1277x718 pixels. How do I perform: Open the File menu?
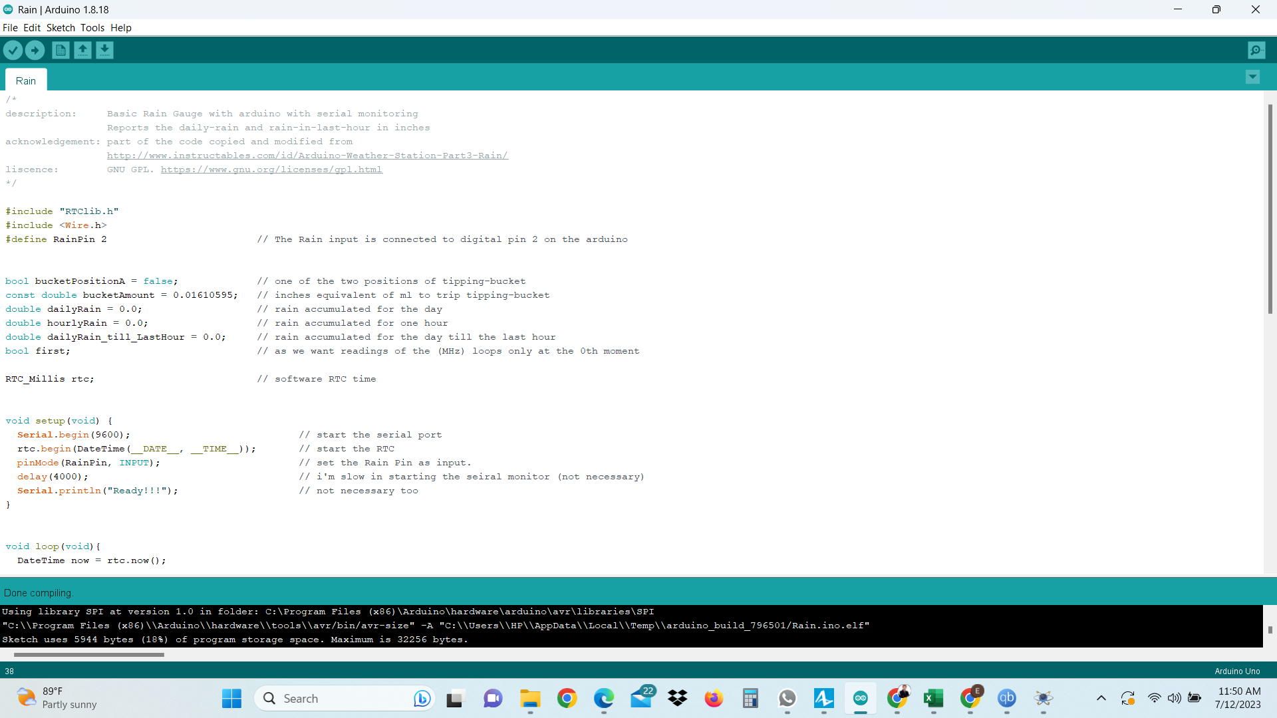tap(10, 28)
